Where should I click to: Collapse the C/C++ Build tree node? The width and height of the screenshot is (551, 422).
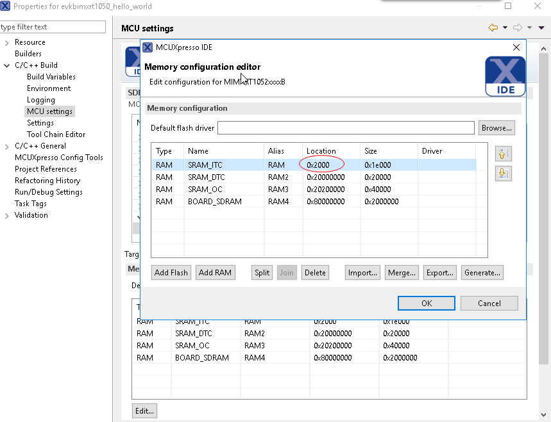click(x=6, y=65)
